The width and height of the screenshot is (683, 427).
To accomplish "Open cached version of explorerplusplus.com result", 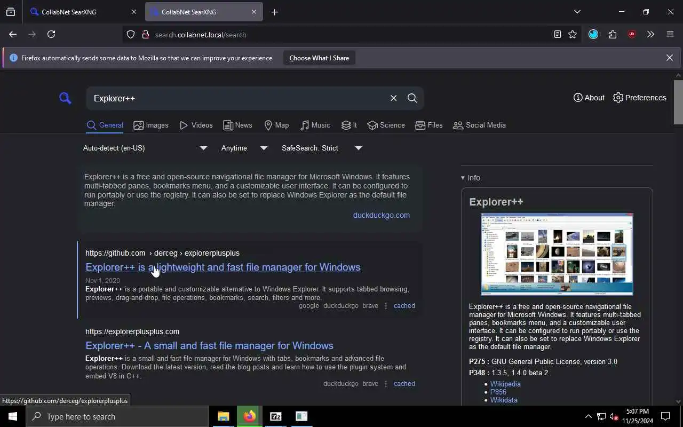I will [404, 384].
